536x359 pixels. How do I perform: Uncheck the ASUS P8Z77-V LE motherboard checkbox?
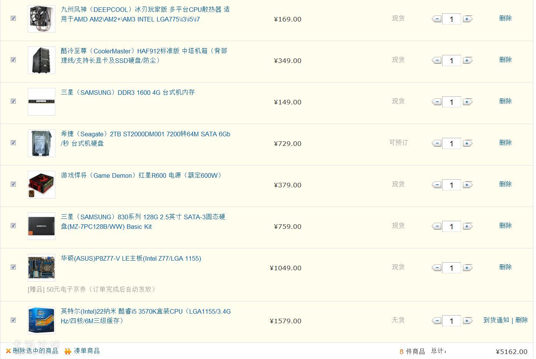tap(13, 267)
